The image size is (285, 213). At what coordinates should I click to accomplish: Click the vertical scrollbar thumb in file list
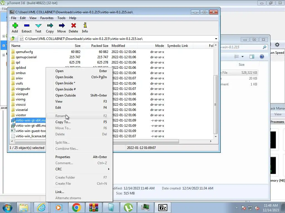pyautogui.click(x=216, y=105)
